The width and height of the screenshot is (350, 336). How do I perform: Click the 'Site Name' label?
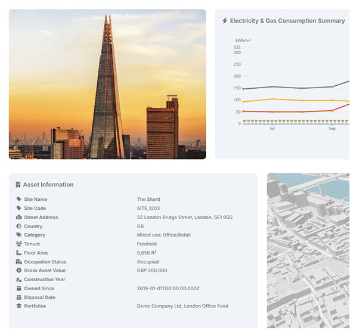pyautogui.click(x=36, y=199)
